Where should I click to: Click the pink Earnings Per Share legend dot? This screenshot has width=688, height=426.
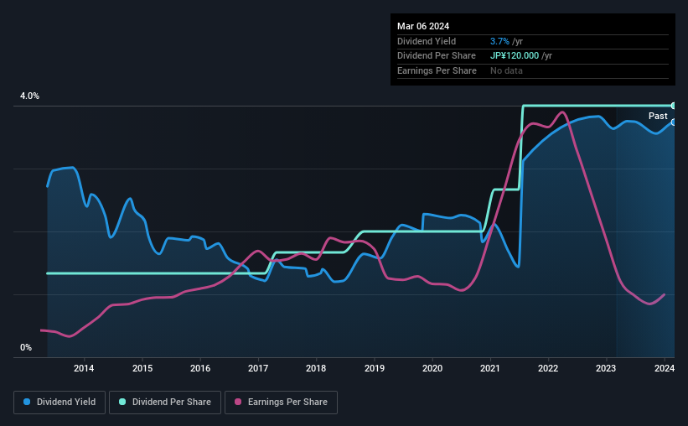click(x=238, y=402)
